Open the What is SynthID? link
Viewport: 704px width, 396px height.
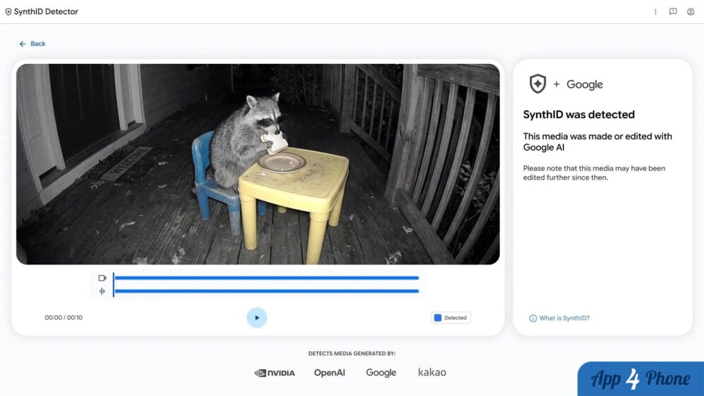click(x=565, y=318)
